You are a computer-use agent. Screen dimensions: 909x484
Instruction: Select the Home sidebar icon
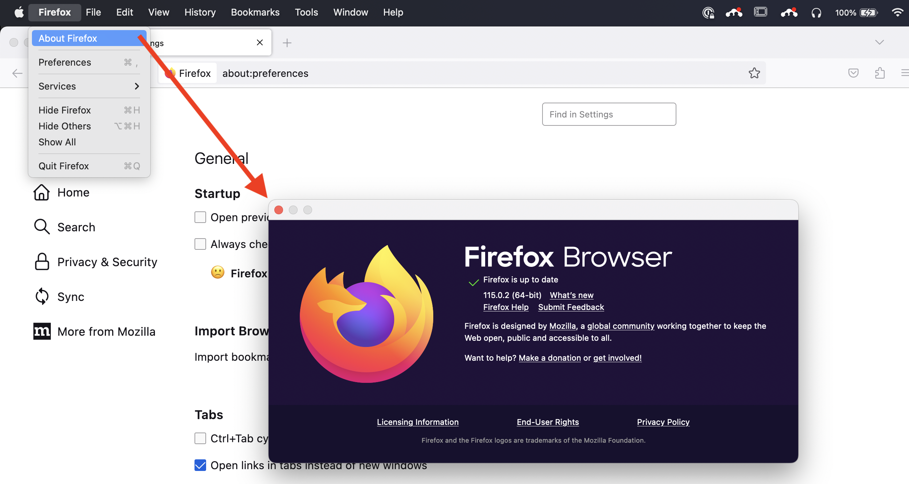41,193
